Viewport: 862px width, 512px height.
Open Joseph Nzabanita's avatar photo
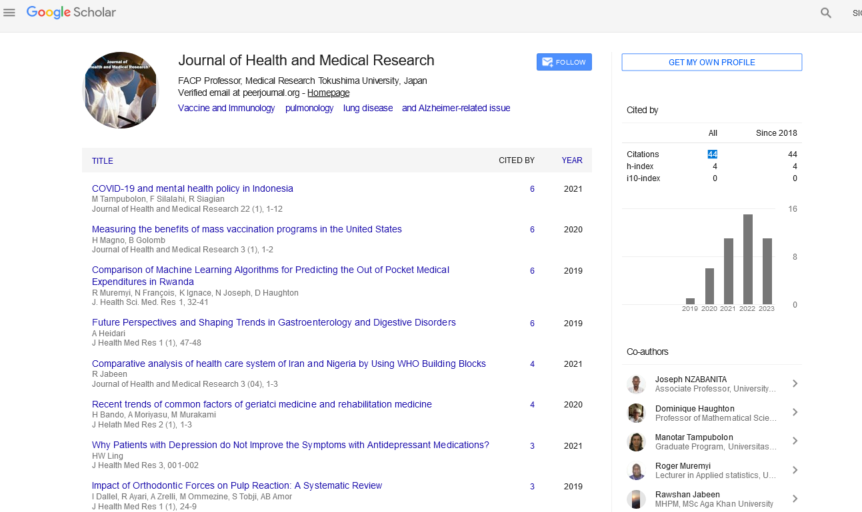637,384
